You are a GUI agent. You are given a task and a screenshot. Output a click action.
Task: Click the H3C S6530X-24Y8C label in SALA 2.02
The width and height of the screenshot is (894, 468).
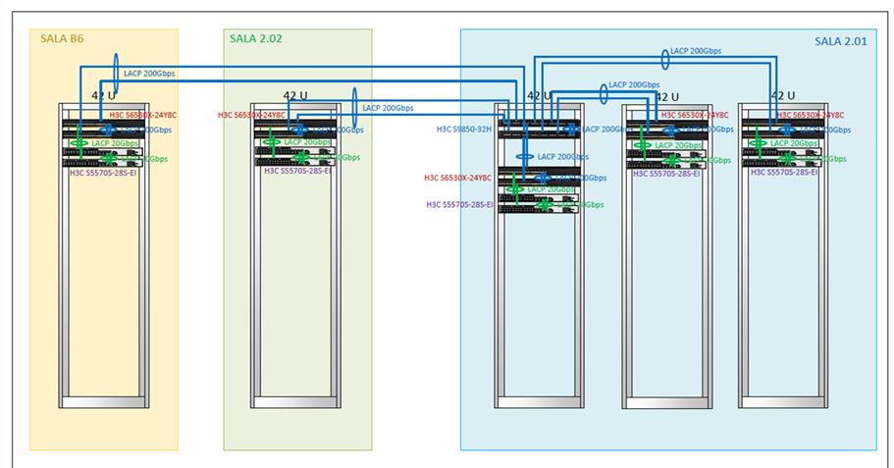251,115
